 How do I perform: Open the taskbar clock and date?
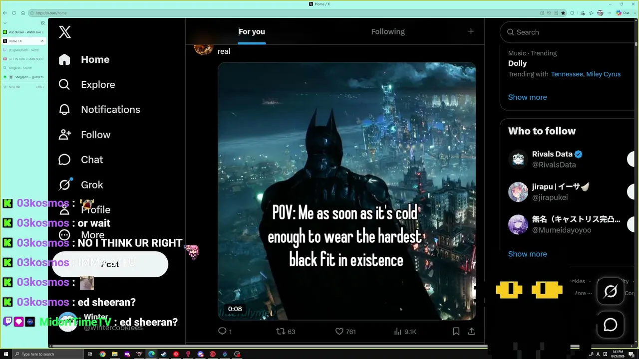(x=618, y=354)
